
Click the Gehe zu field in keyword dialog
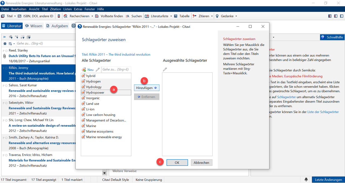click(x=116, y=70)
